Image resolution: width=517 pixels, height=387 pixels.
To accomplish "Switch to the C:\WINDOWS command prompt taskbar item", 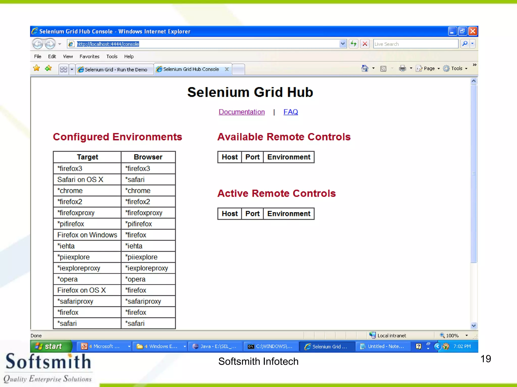I will click(271, 346).
